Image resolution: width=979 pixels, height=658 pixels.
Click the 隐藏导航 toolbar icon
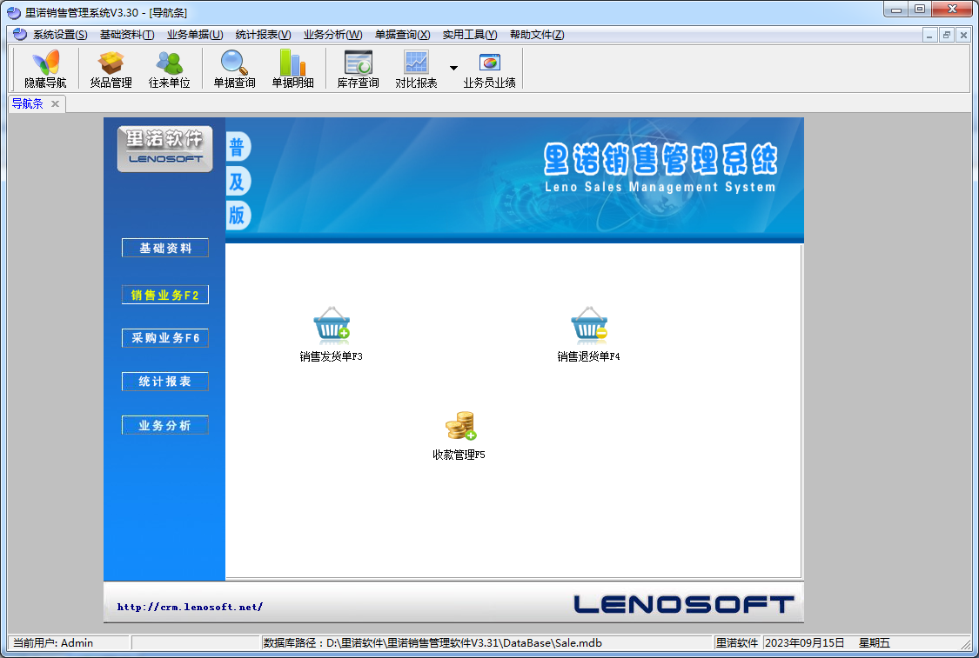45,70
